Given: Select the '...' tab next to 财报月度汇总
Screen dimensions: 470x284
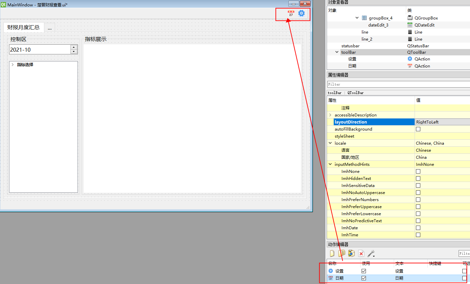Looking at the screenshot, I should click(50, 28).
